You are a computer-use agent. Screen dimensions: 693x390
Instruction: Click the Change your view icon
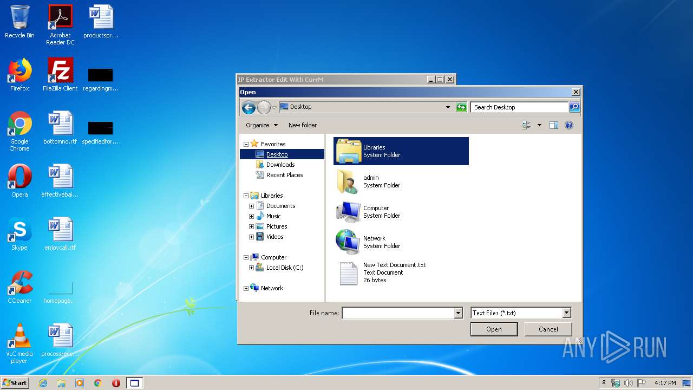click(526, 125)
